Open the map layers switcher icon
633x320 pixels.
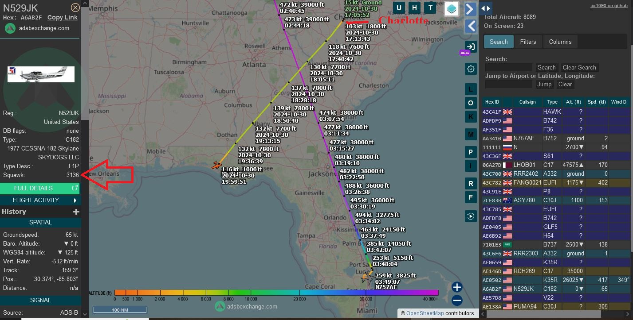point(452,8)
